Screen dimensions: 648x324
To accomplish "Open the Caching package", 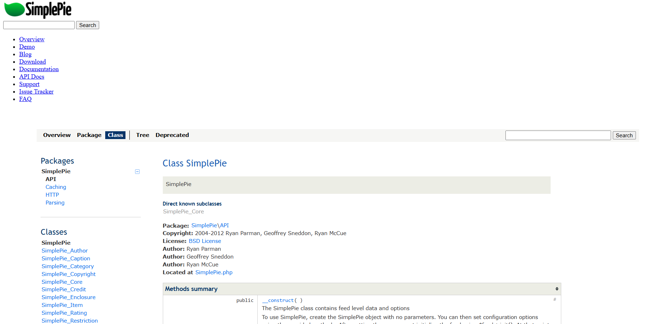I will [x=56, y=187].
